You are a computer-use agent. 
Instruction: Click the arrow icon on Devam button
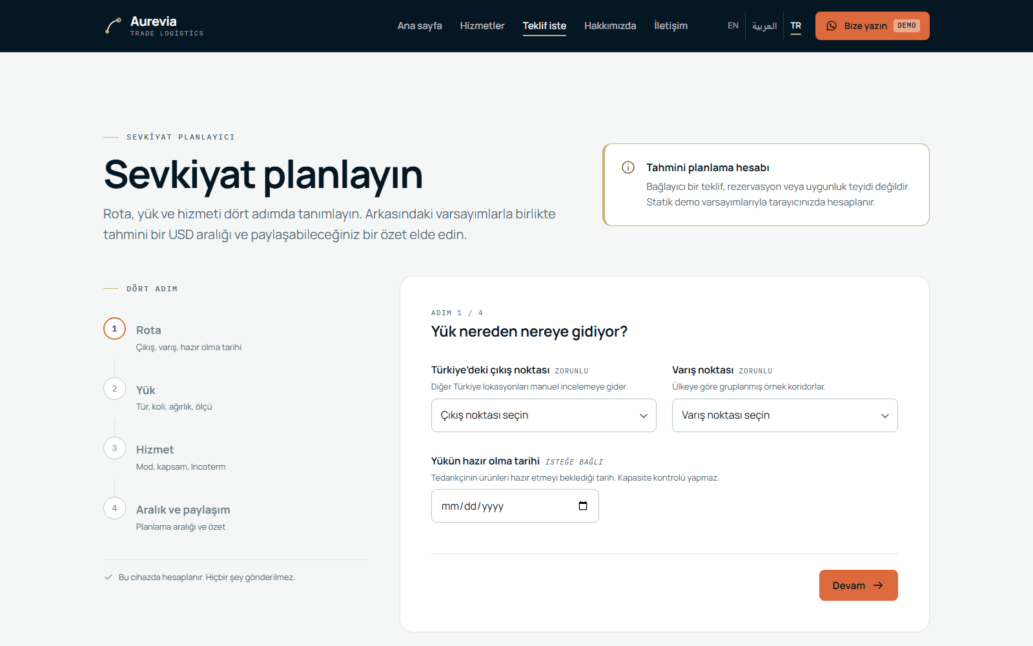(878, 585)
